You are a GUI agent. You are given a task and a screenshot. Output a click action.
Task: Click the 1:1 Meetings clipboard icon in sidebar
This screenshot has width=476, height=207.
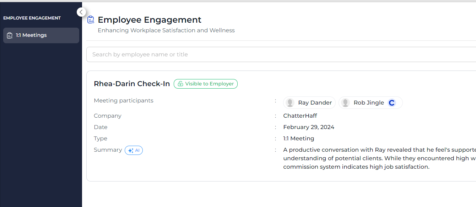(x=10, y=35)
